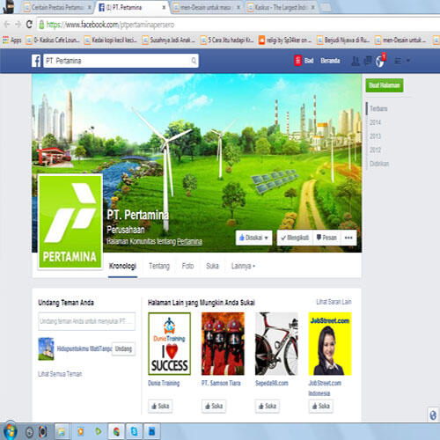440x440 pixels.
Task: Open the PT. Samson Tiara link
Action: pyautogui.click(x=221, y=383)
